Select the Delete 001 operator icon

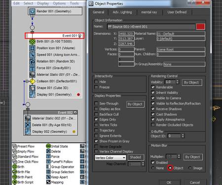click(28, 125)
